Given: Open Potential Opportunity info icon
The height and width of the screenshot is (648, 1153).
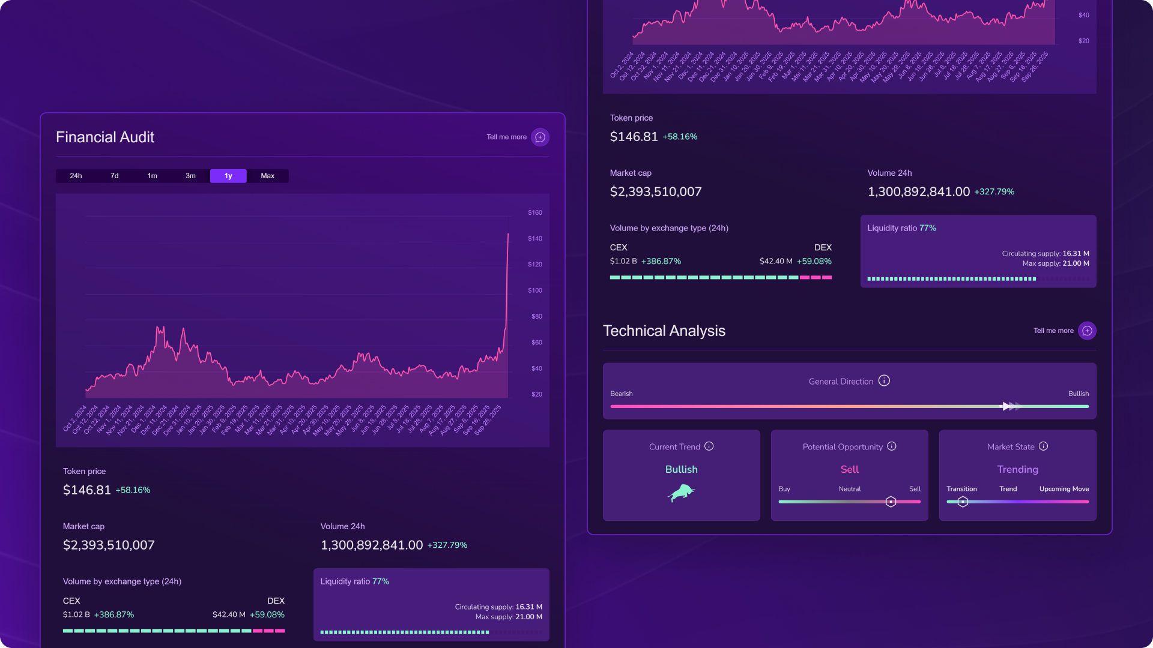Looking at the screenshot, I should (892, 446).
